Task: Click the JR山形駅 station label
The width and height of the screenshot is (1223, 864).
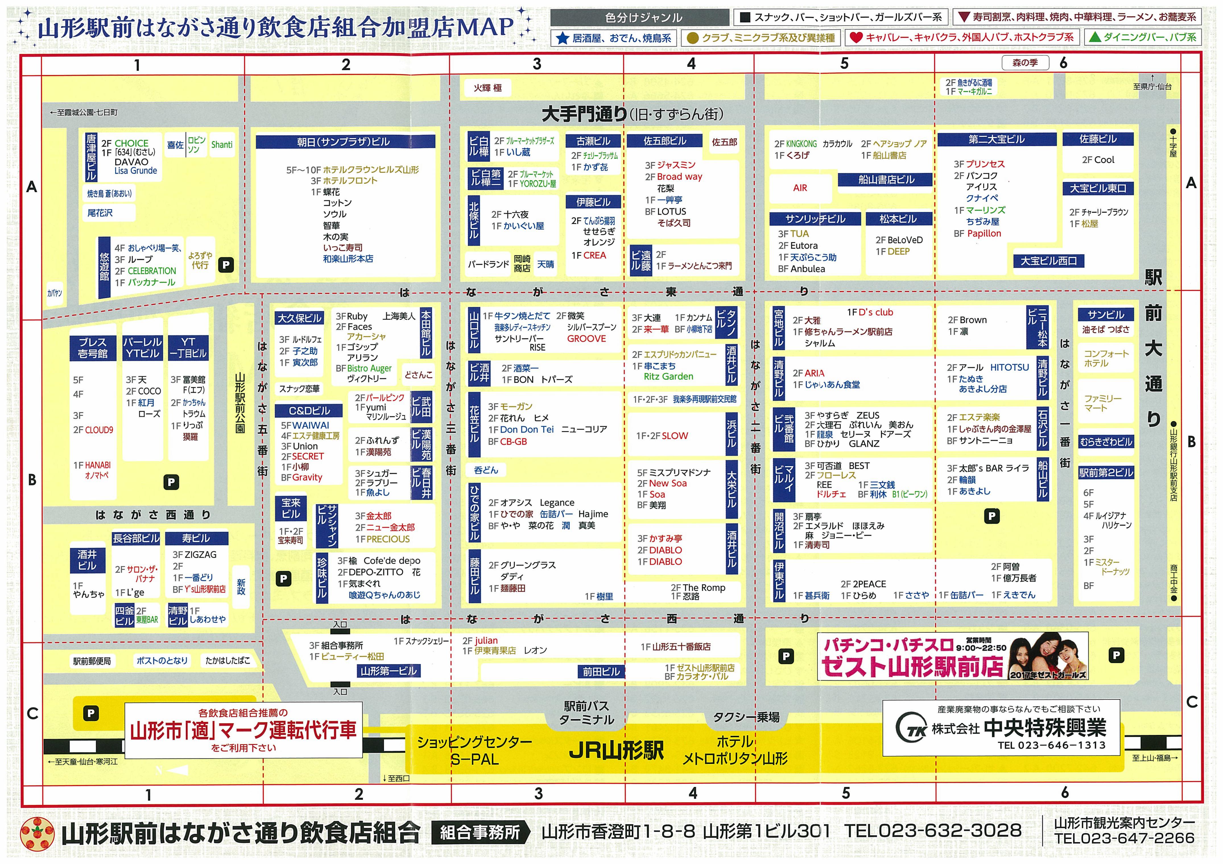Action: [616, 751]
